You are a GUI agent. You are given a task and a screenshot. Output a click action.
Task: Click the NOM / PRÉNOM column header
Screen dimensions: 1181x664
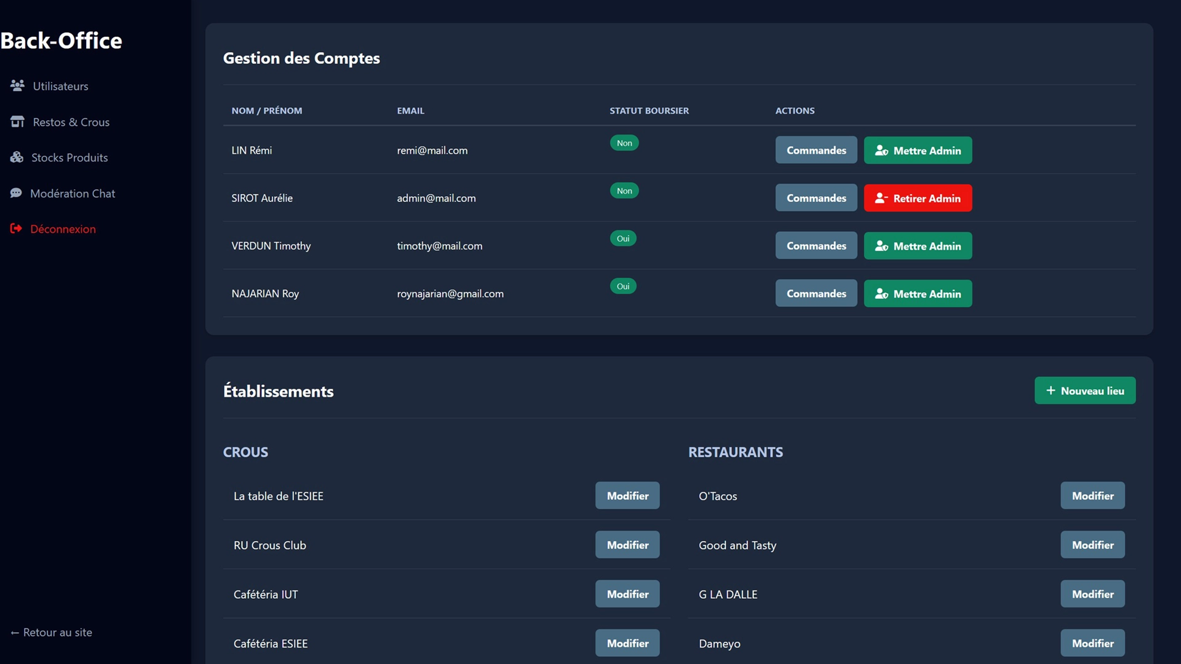click(x=266, y=111)
